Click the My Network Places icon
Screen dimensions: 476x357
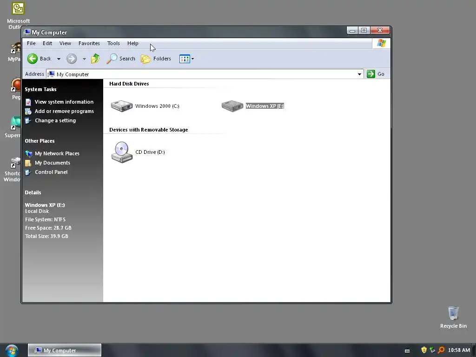pyautogui.click(x=28, y=153)
